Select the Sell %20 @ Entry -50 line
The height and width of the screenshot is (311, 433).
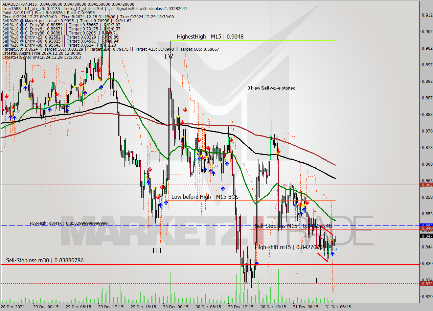(60, 41)
